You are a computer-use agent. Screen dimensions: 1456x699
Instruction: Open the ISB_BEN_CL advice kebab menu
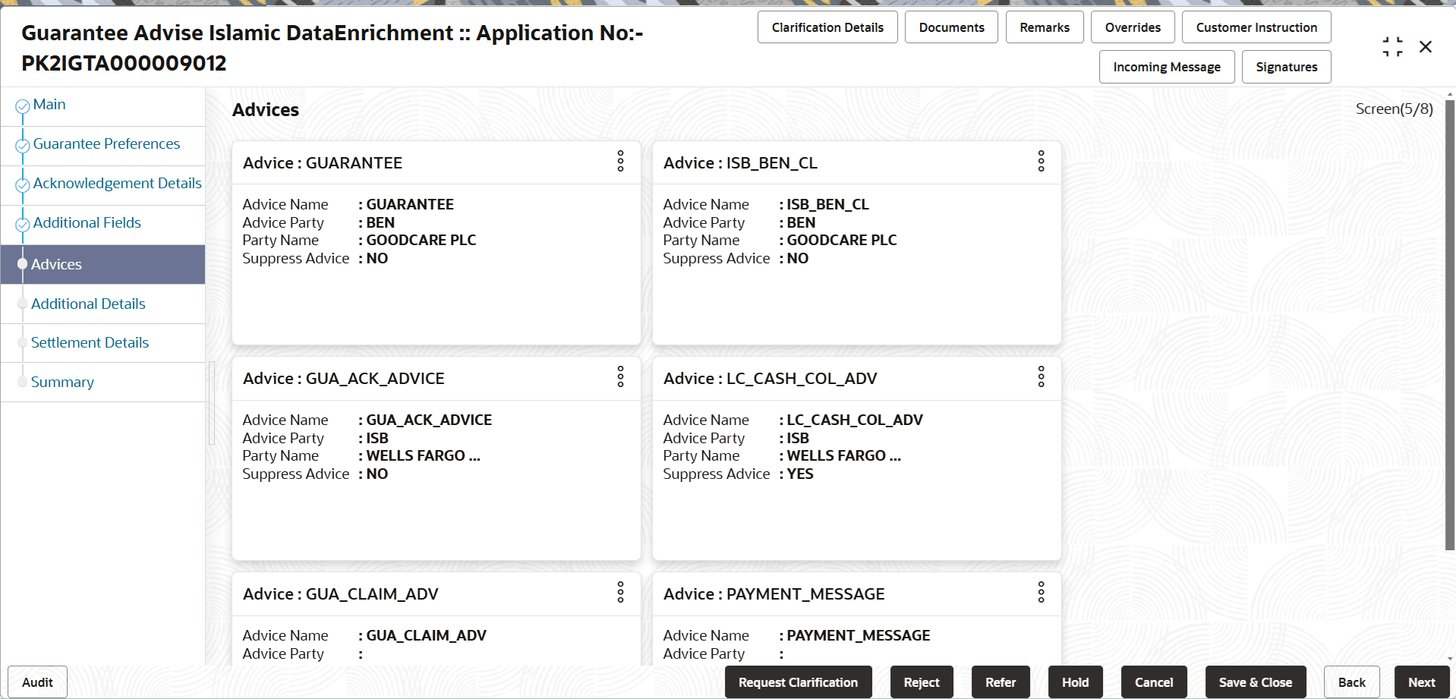click(x=1041, y=161)
